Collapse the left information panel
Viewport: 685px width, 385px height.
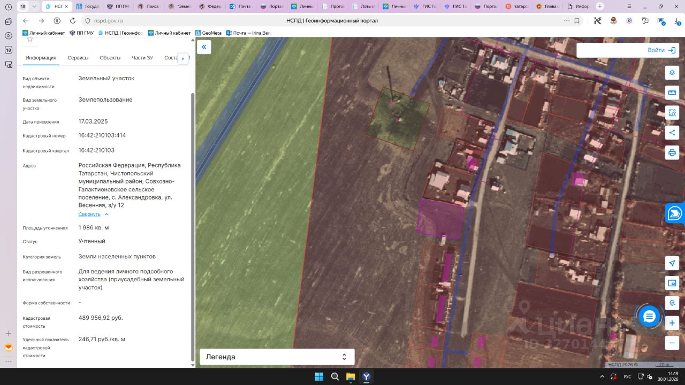click(x=204, y=47)
